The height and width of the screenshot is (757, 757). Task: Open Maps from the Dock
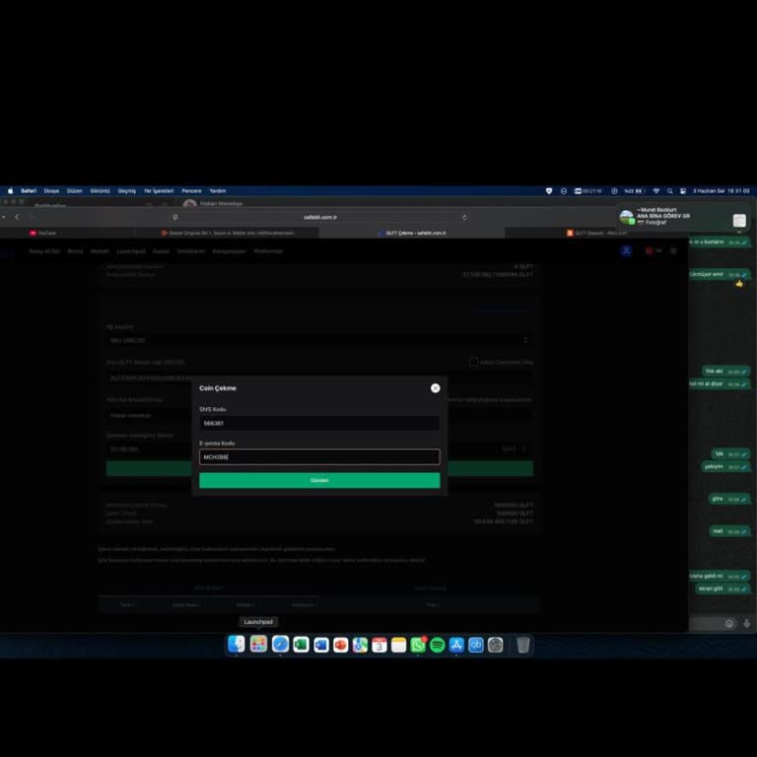pyautogui.click(x=360, y=645)
